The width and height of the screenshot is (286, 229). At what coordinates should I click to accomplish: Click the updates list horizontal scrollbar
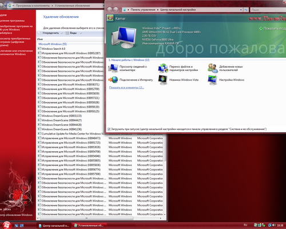[87, 218]
